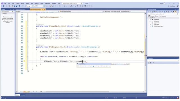
Task: Click the Ready status text
Action: pos(4,98)
